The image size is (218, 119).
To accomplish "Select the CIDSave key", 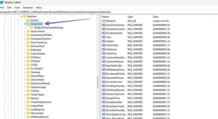I will point(35,61).
